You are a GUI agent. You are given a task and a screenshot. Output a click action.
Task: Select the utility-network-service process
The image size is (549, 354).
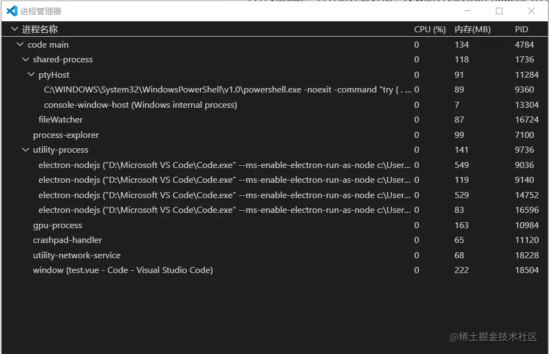point(77,256)
